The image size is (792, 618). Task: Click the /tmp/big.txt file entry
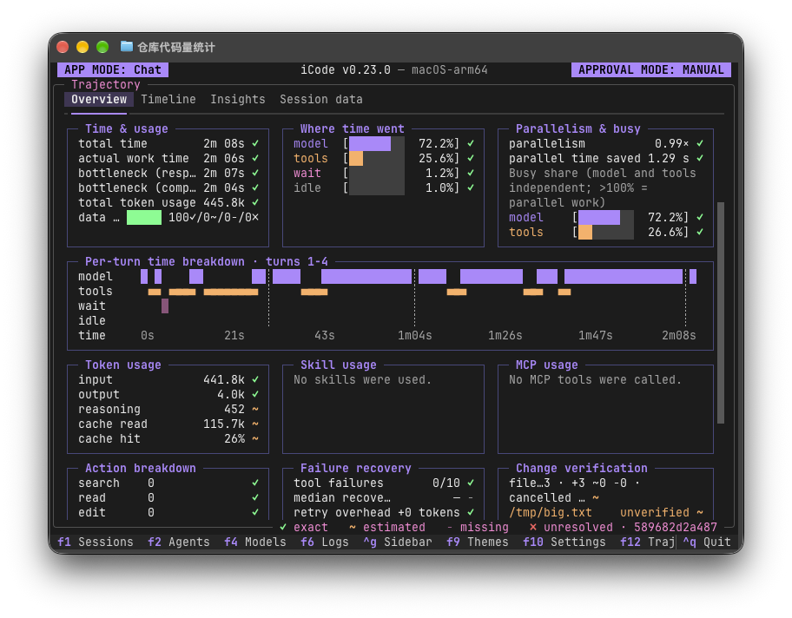pyautogui.click(x=550, y=512)
